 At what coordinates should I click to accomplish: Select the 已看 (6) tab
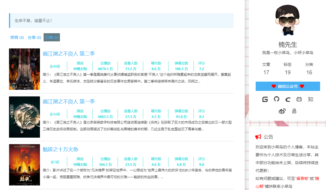(52, 37)
